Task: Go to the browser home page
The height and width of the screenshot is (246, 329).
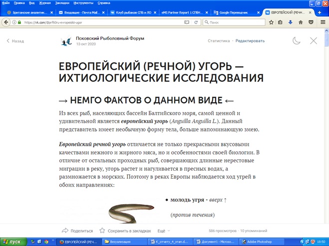Action: pyautogui.click(x=301, y=22)
